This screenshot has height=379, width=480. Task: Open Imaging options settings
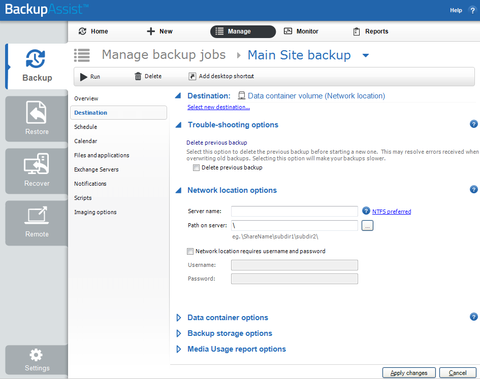click(95, 212)
